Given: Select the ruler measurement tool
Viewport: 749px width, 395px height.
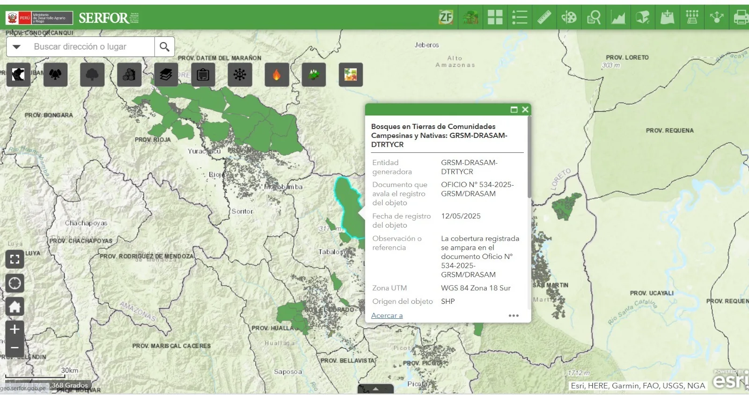Looking at the screenshot, I should point(544,18).
